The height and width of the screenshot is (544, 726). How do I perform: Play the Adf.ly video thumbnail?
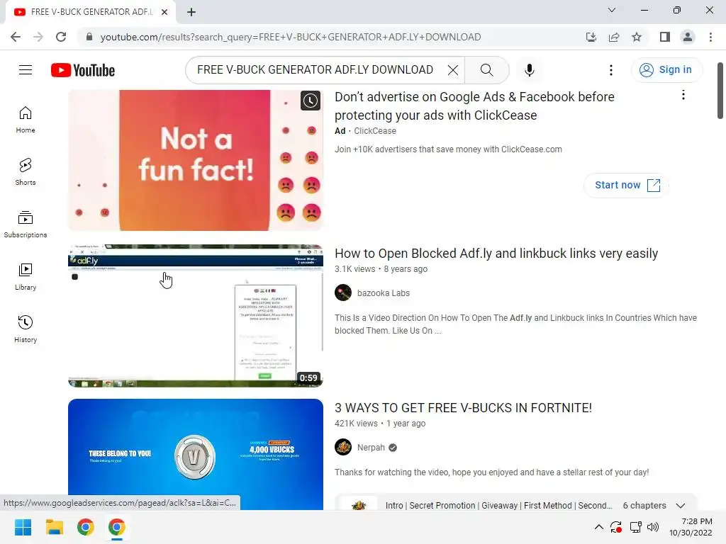pos(196,315)
